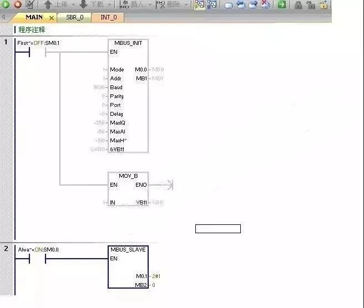
Task: Click the Baud parameter of MBUS_INIT
Action: (x=116, y=88)
